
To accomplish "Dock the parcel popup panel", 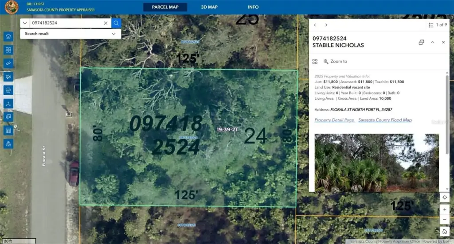I will (x=421, y=42).
